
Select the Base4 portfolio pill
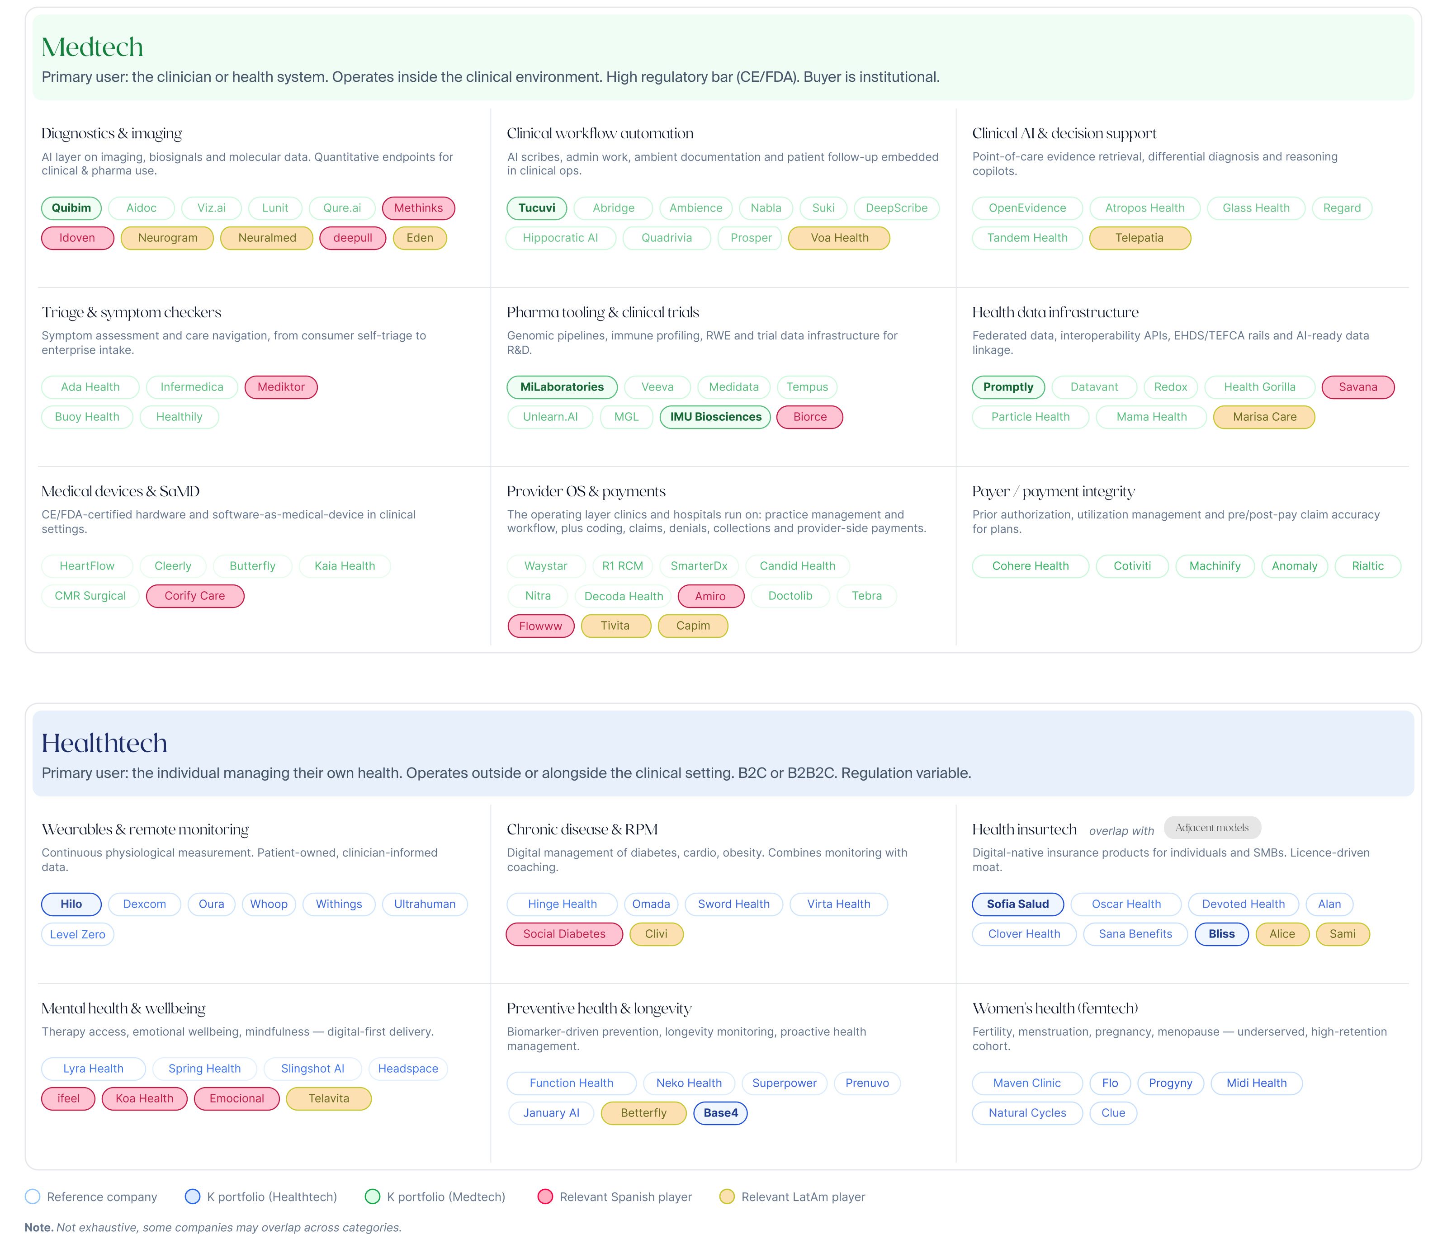pos(721,1113)
